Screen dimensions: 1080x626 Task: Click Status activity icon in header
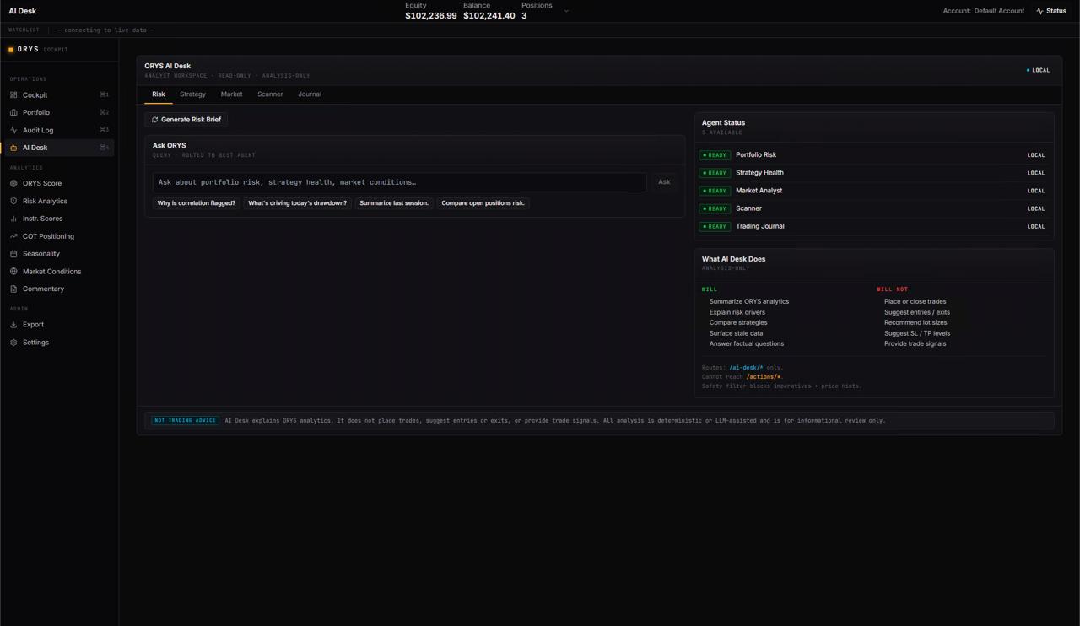[x=1039, y=11]
